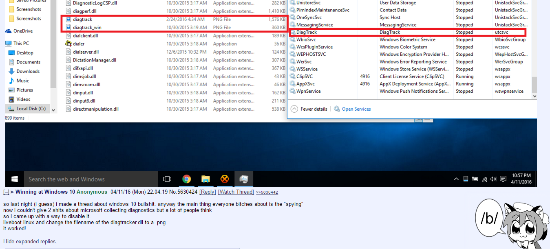Screen dimensions: 550x249
Task: Select the AppXSvc service row
Action: coord(410,84)
